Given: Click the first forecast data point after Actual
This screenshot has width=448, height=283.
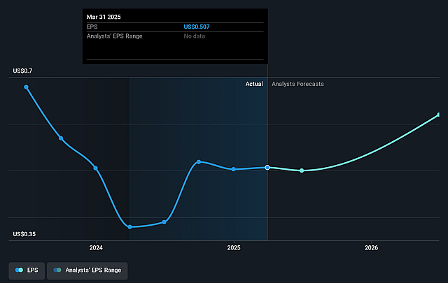Looking at the screenshot, I should click(302, 170).
